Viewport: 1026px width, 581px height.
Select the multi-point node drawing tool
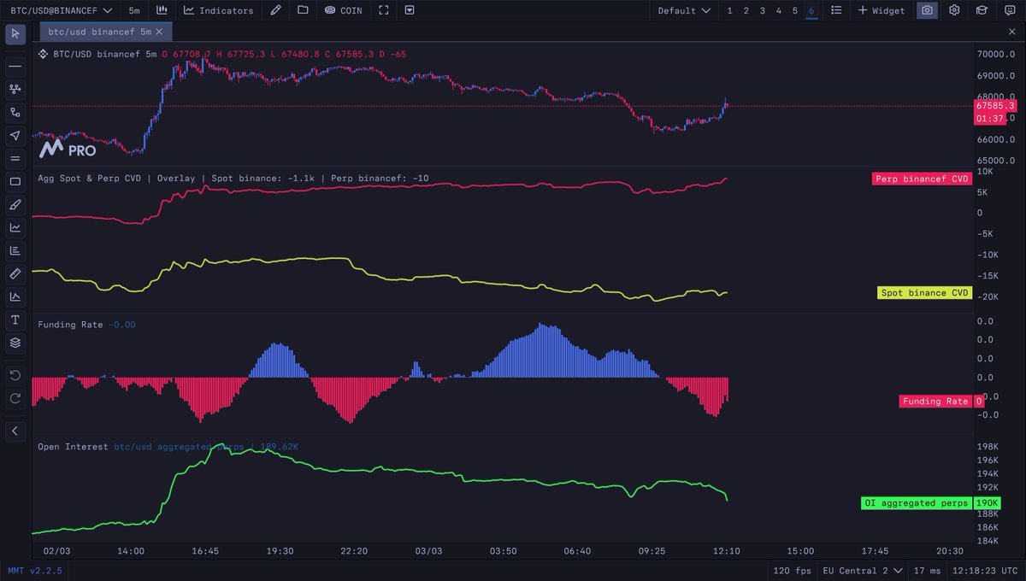(x=15, y=89)
